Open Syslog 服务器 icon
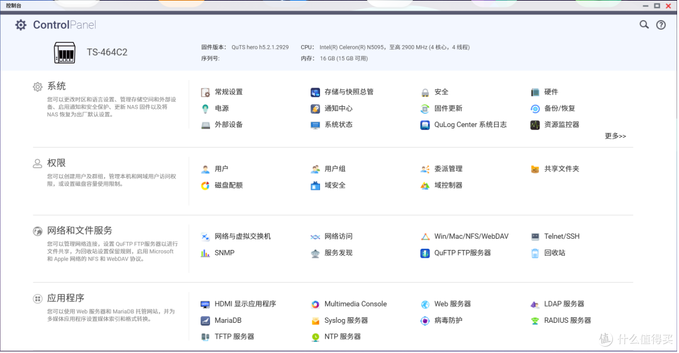Screen dimensions: 679x353 pyautogui.click(x=315, y=320)
